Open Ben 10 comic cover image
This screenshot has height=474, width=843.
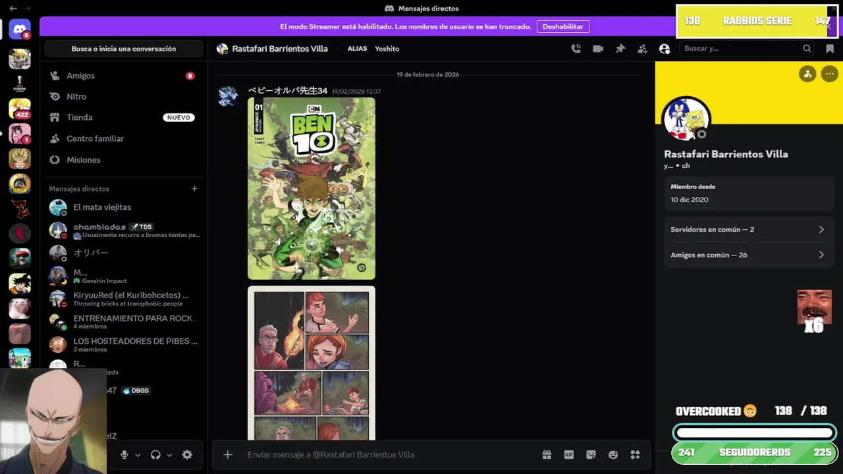click(312, 188)
